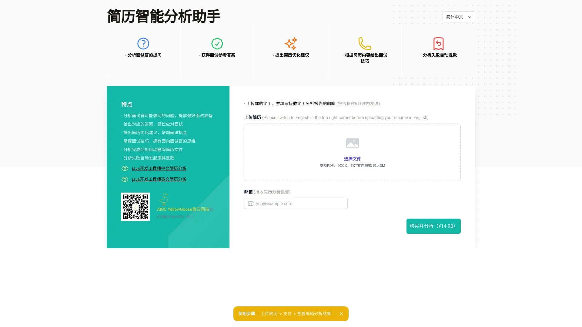Viewport: 582px width, 327px height.
Task: Click the envelope icon in the email field
Action: [x=250, y=203]
